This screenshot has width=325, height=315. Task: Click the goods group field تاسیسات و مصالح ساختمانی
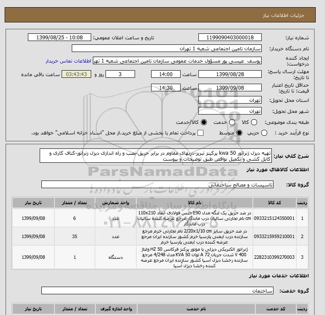[157, 185]
